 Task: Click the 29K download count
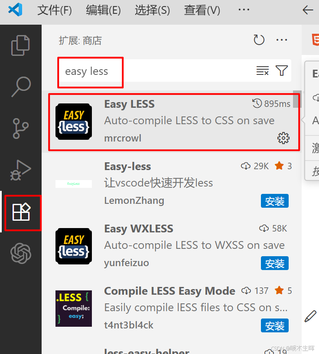tap(255, 166)
